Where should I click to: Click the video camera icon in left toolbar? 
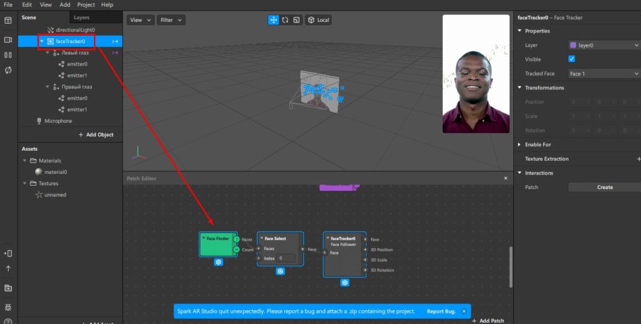8,39
